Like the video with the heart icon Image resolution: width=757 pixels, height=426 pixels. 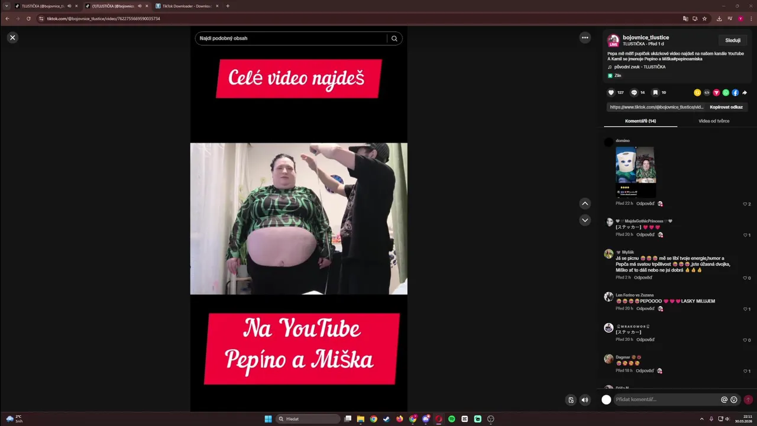(611, 92)
